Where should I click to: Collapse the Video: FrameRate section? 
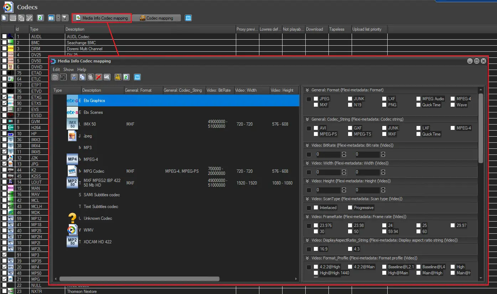(x=307, y=217)
